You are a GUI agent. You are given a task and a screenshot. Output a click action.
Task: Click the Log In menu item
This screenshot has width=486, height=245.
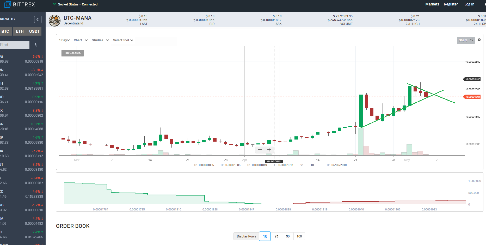(x=469, y=4)
